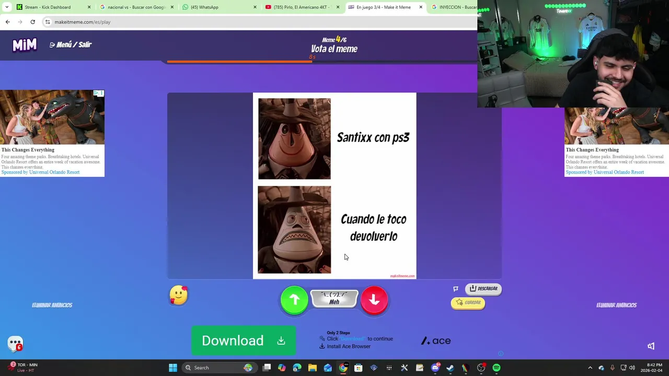Click Eliminar Anuncios on the left side
The image size is (669, 376).
point(52,305)
